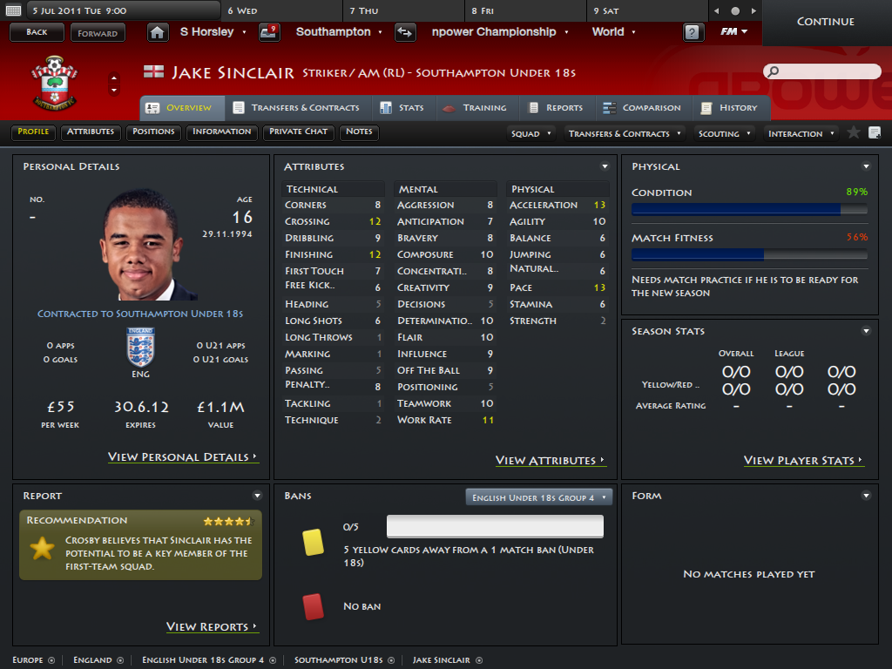The height and width of the screenshot is (669, 892).
Task: Open the inbox news icon with notification
Action: 269,32
